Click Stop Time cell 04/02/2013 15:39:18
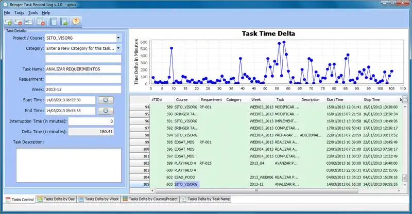412x214 pixels. pyautogui.click(x=381, y=177)
